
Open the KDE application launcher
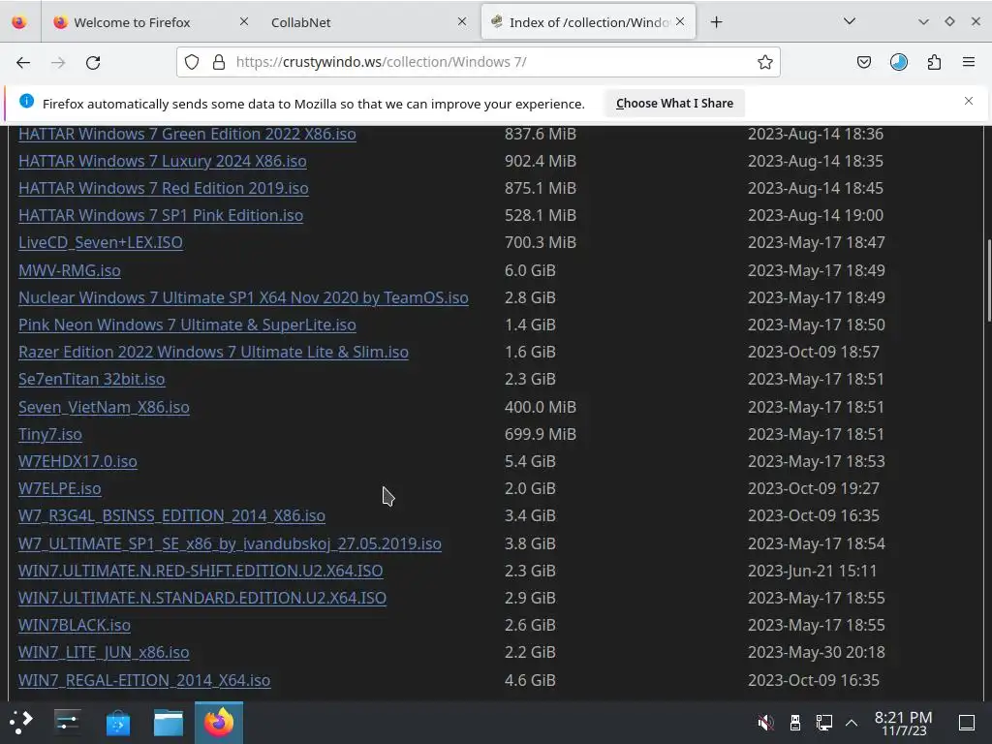pyautogui.click(x=20, y=722)
